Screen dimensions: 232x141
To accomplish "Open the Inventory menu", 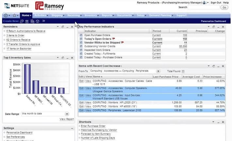I will pos(91,15).
